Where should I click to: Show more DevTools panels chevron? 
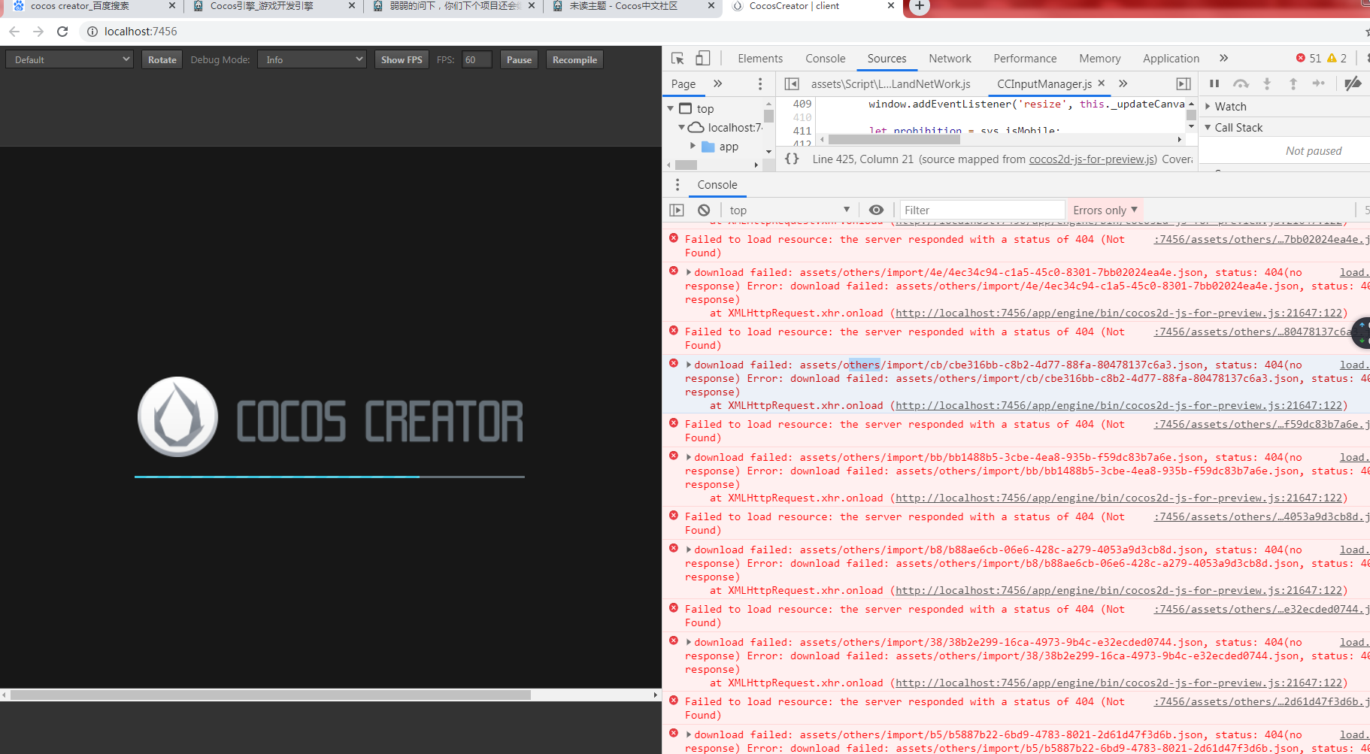click(x=1223, y=59)
